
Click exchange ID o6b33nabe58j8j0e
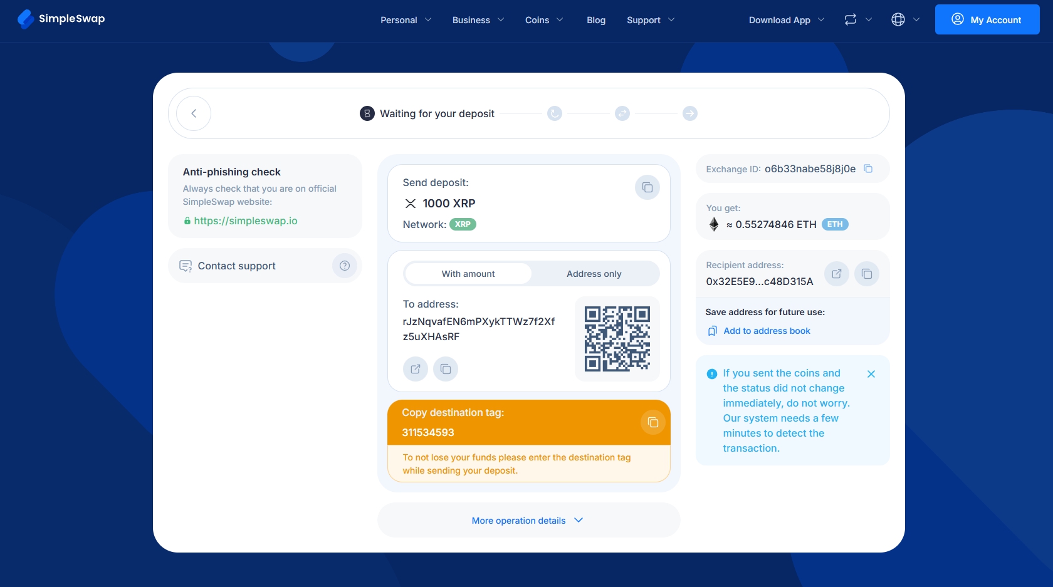click(810, 169)
